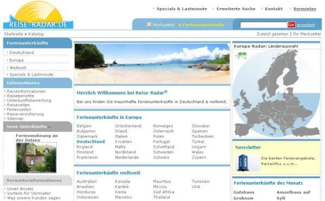Viewport: 325px width, 201px height.
Task: Open the erweitert search link
Action: pyautogui.click(x=306, y=25)
